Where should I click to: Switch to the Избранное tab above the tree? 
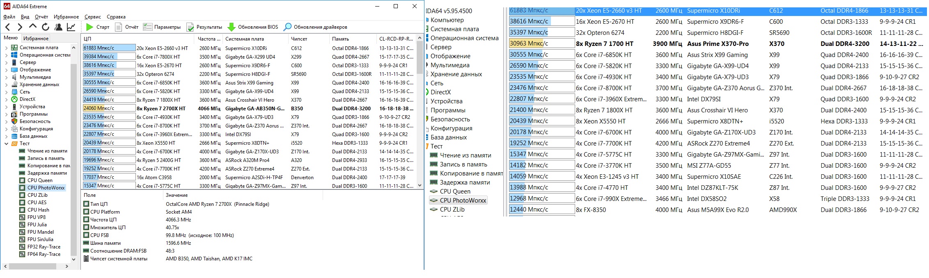click(36, 39)
